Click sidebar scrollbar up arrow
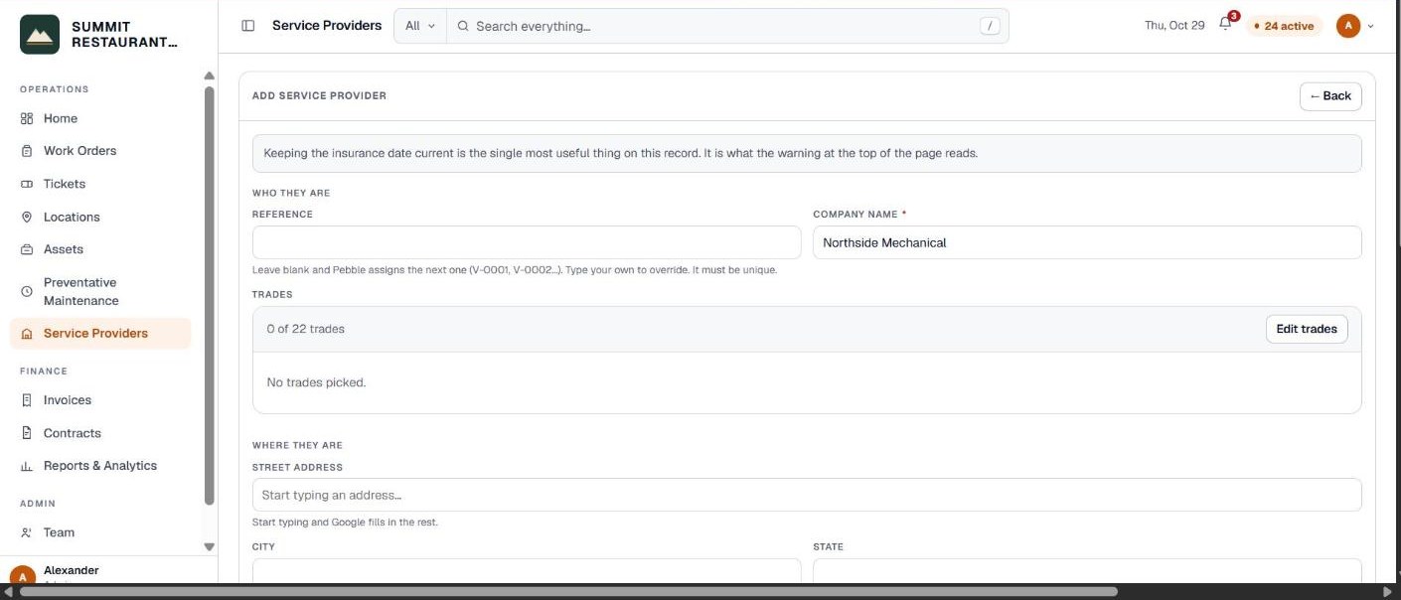This screenshot has height=600, width=1401. 209,76
